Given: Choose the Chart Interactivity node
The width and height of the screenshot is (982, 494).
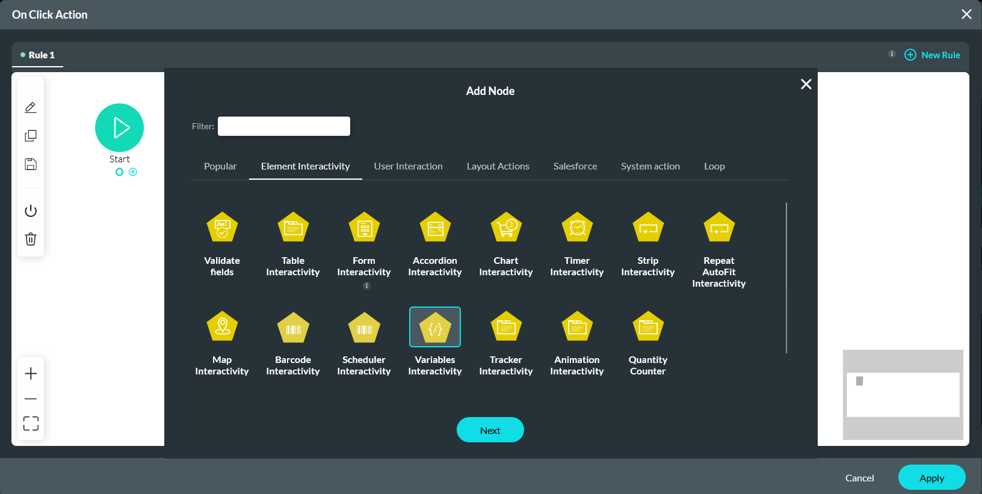Looking at the screenshot, I should point(506,227).
